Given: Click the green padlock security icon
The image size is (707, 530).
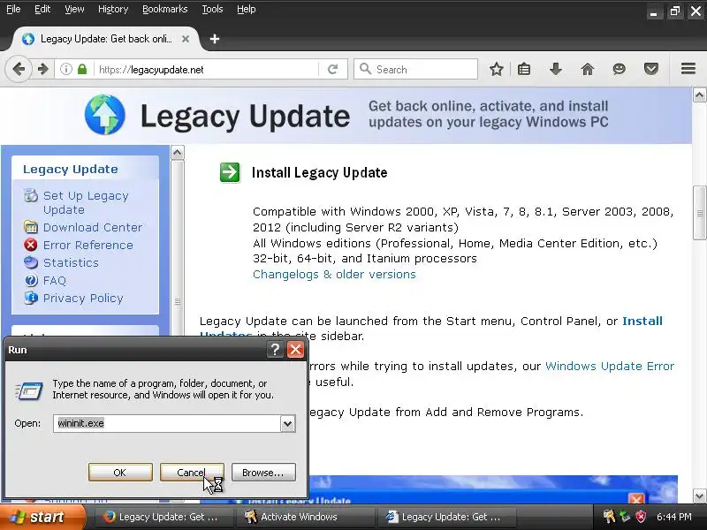Looking at the screenshot, I should pyautogui.click(x=81, y=70).
